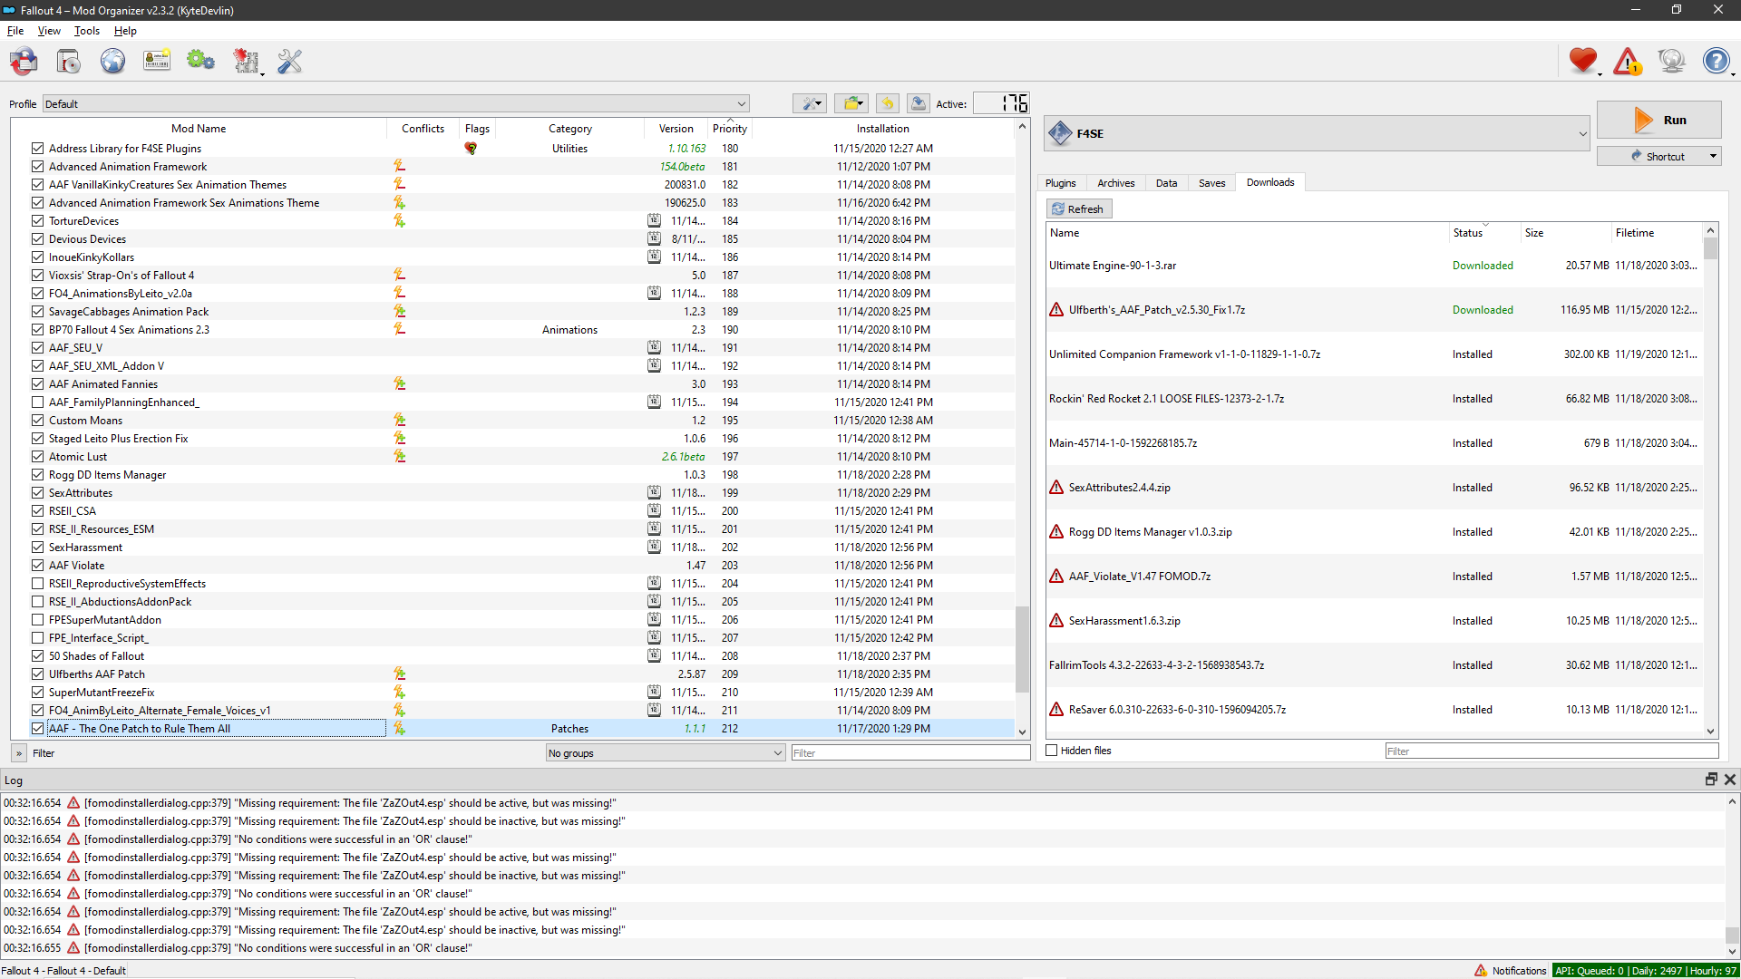Screen dimensions: 1741x979
Task: Sort mod list by Priority column
Action: click(730, 129)
